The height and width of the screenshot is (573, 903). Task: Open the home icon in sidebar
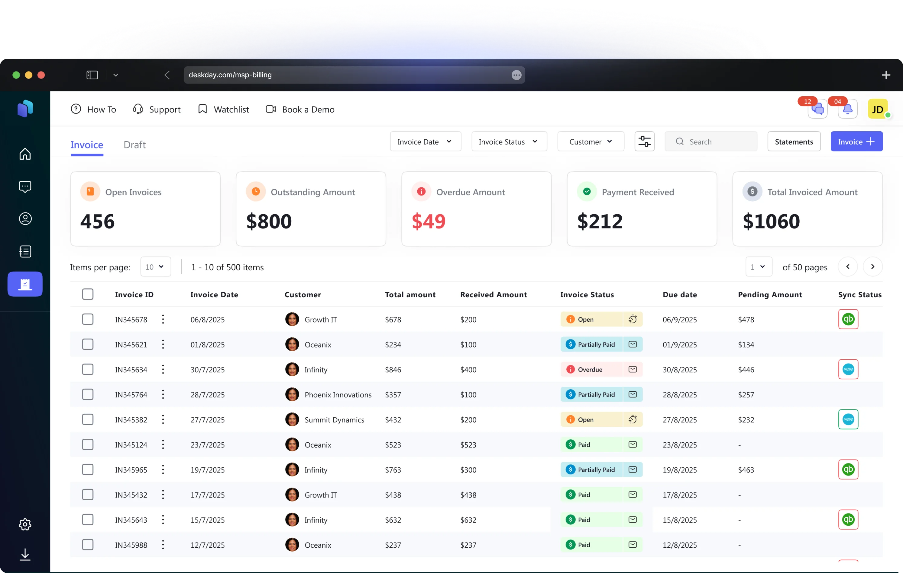point(25,154)
